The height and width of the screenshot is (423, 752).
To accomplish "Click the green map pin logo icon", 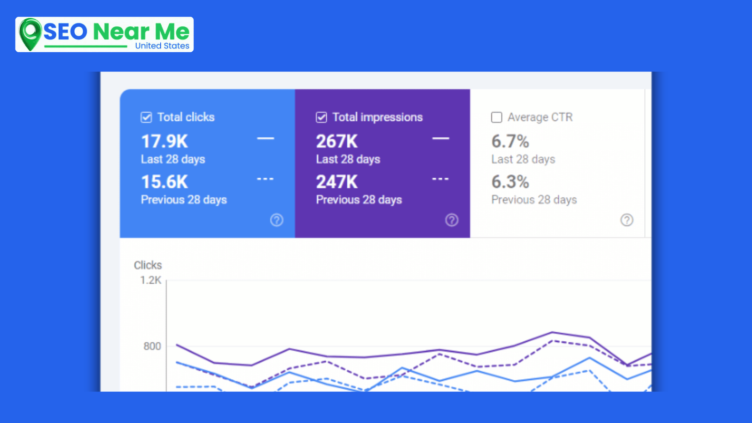I will point(31,34).
